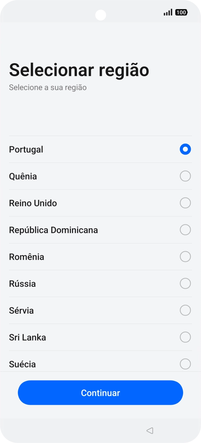Image resolution: width=201 pixels, height=443 pixels.
Task: Pick Suécia at the bottom of the list
Action: point(185,364)
